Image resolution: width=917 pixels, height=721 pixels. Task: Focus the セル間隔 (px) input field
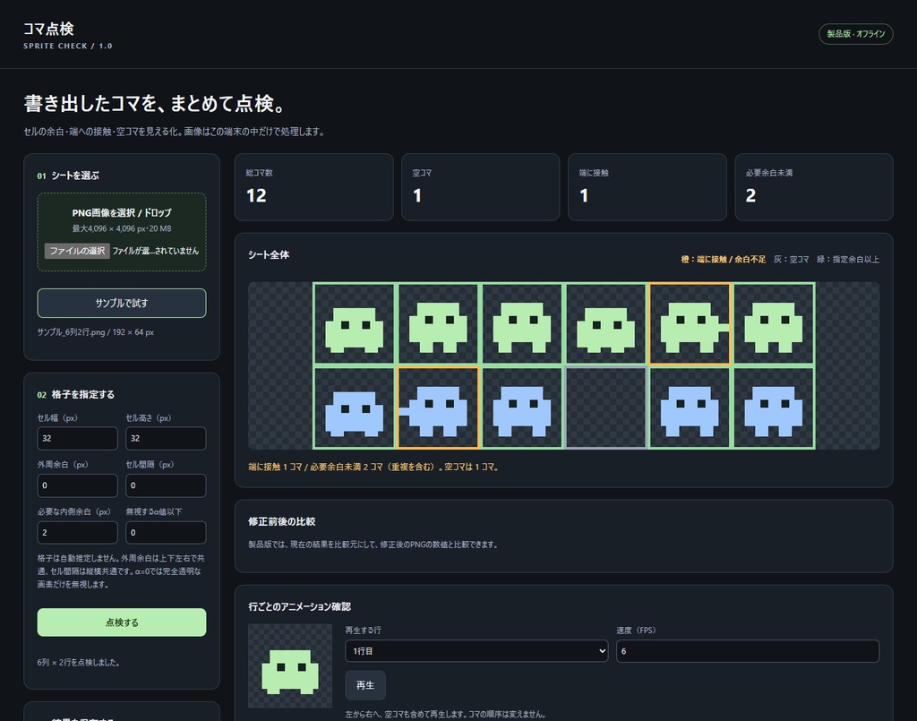pyautogui.click(x=166, y=485)
